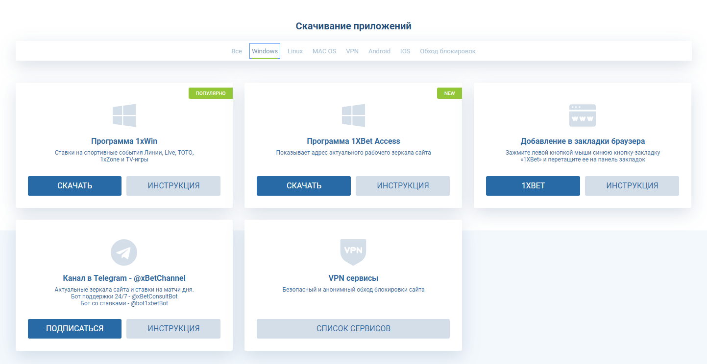The height and width of the screenshot is (364, 707).
Task: Open the Обход блокировок tab
Action: pos(448,51)
